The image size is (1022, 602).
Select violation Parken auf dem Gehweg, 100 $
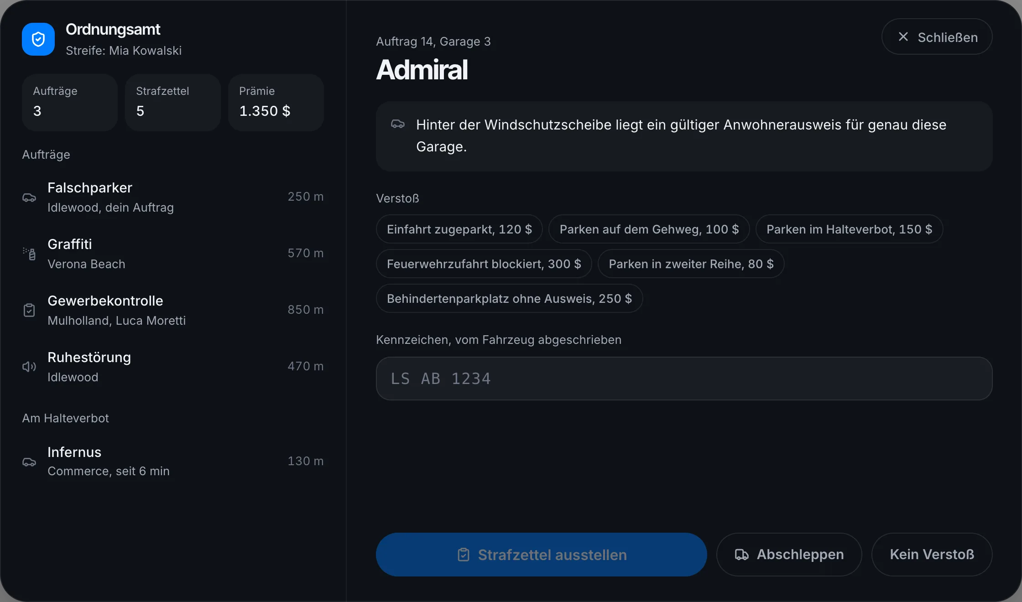pos(649,229)
